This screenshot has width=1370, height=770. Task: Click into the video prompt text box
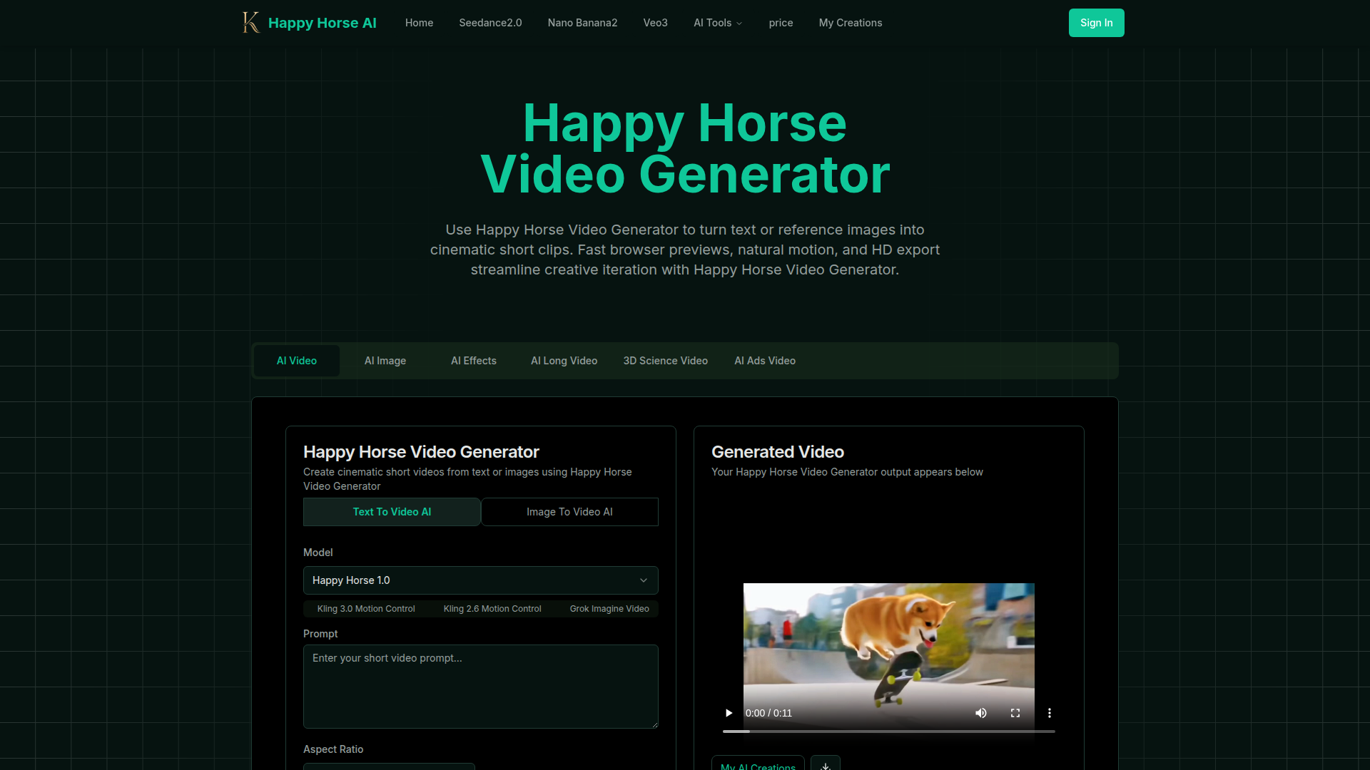pyautogui.click(x=480, y=686)
